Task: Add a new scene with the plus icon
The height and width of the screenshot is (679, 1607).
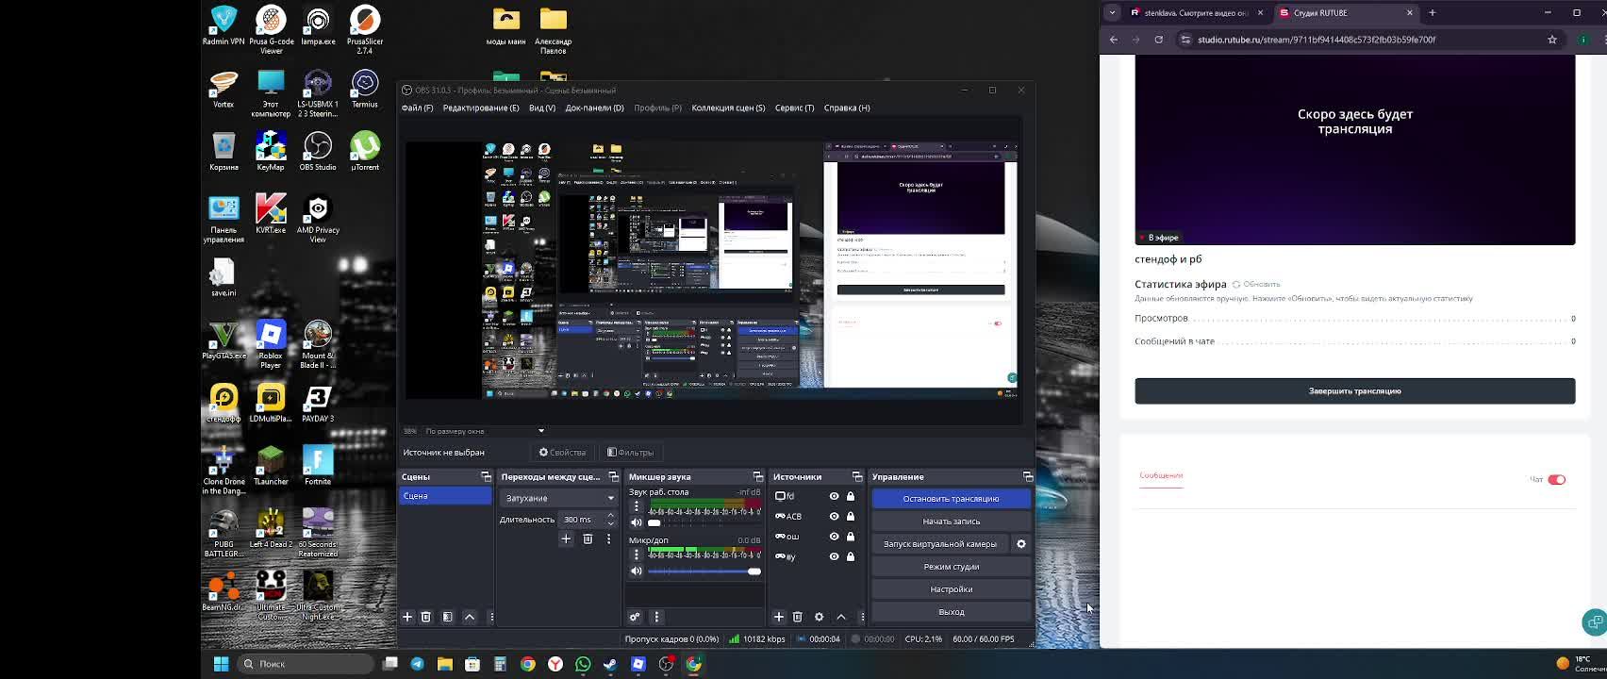Action: [407, 617]
